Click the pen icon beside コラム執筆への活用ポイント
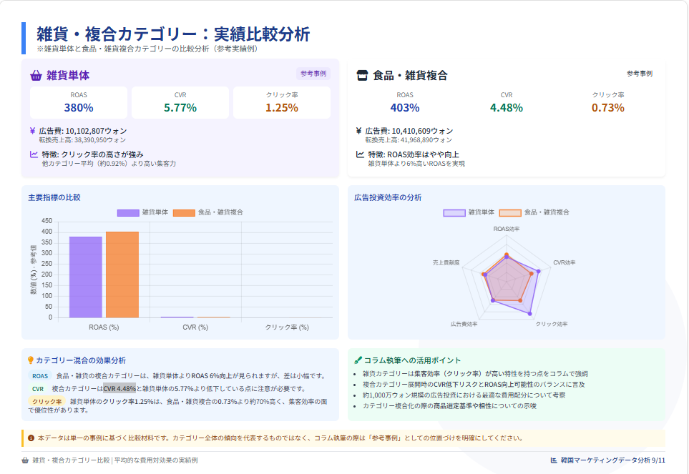The width and height of the screenshot is (689, 474). (x=358, y=360)
